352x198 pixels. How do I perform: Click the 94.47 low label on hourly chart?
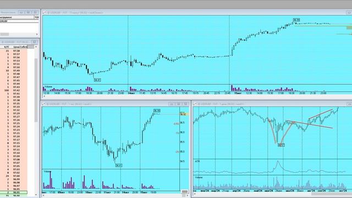[119, 166]
